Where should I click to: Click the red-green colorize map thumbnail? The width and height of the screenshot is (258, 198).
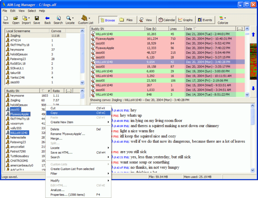point(253,61)
